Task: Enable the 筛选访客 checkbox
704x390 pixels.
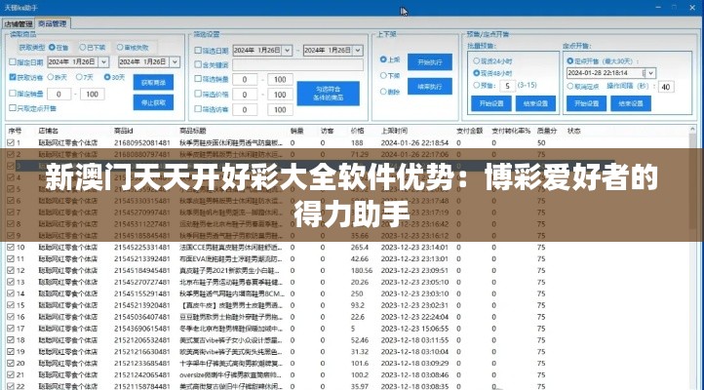Action: click(198, 108)
